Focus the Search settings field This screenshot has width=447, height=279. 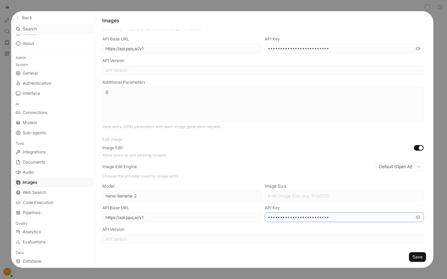[x=53, y=29]
